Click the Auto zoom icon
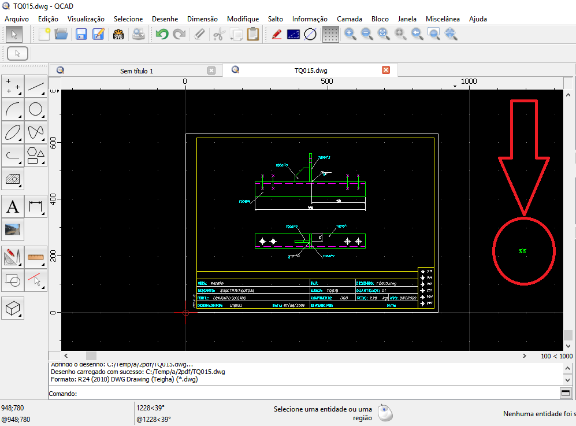Screen dimensions: 576x426 384,35
